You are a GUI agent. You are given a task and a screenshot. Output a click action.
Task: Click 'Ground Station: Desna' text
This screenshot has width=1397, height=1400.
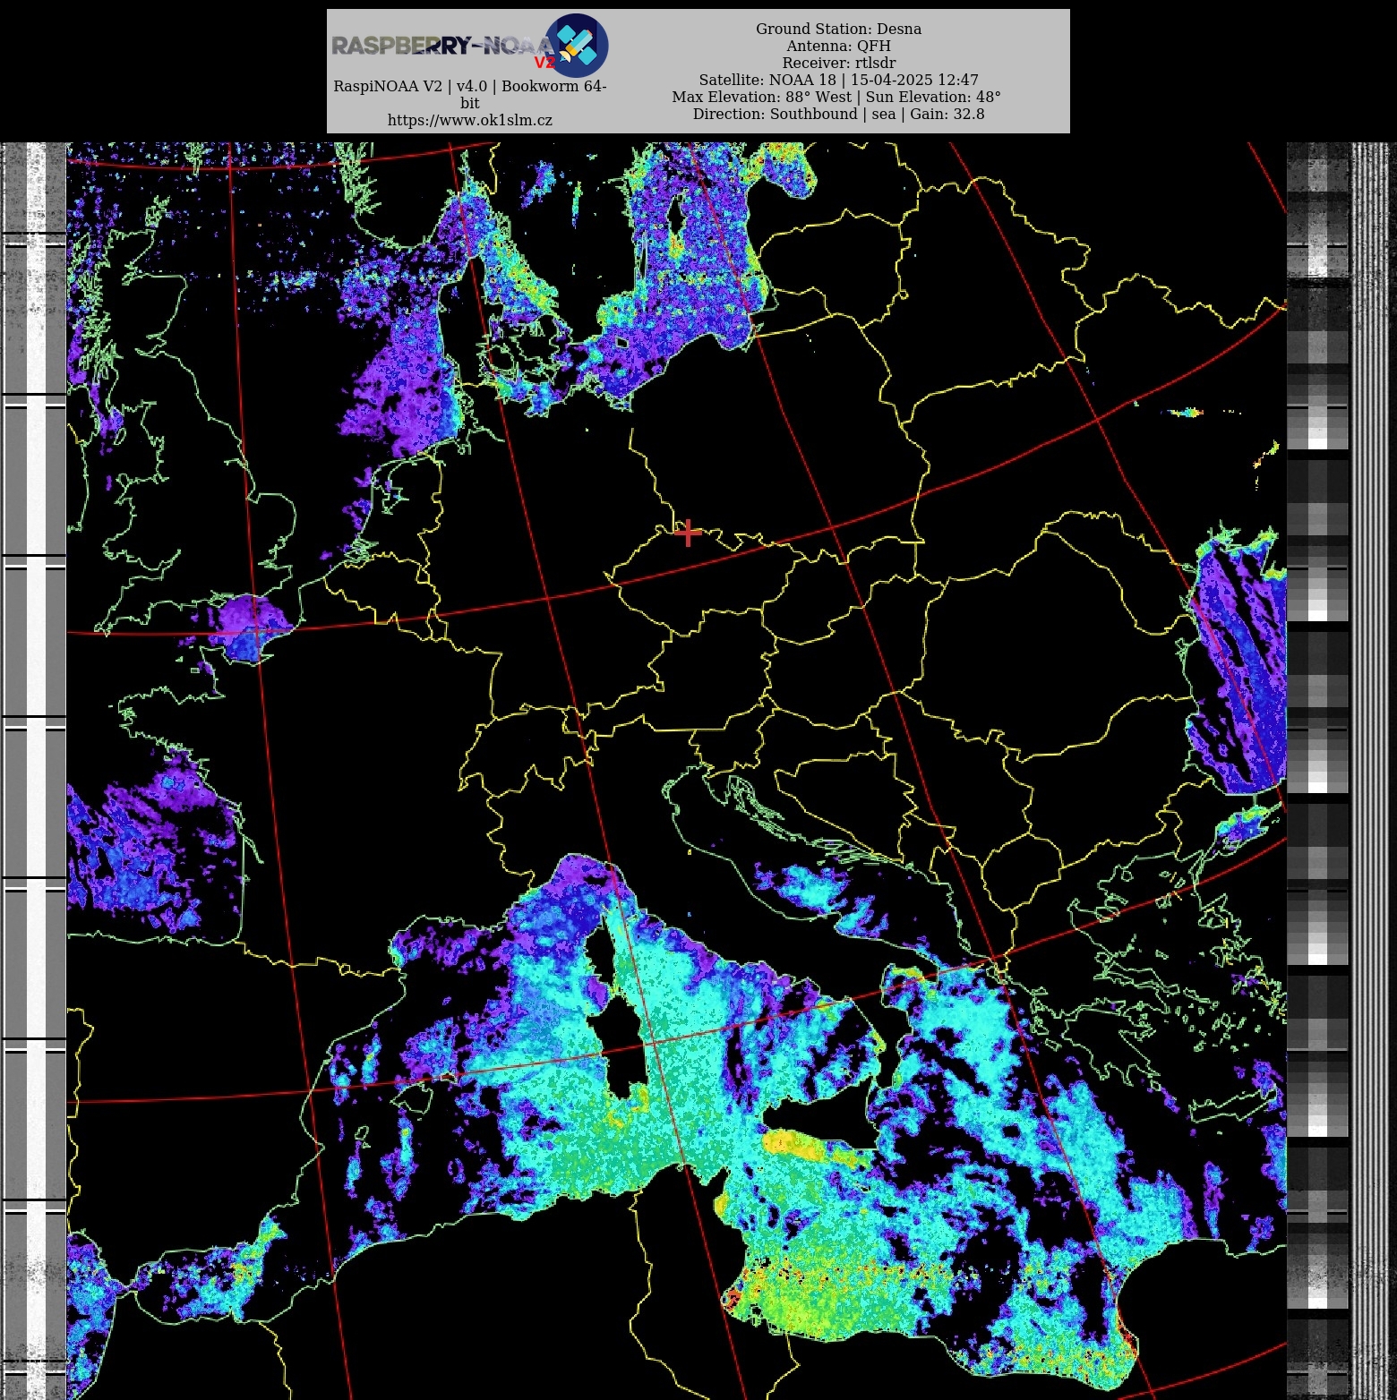tap(838, 29)
